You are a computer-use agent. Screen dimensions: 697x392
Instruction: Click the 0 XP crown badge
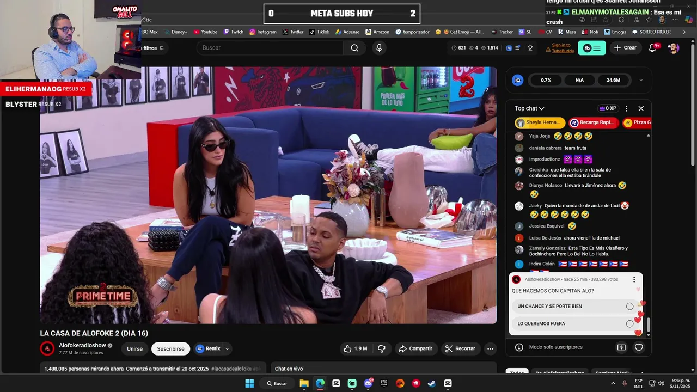(608, 108)
